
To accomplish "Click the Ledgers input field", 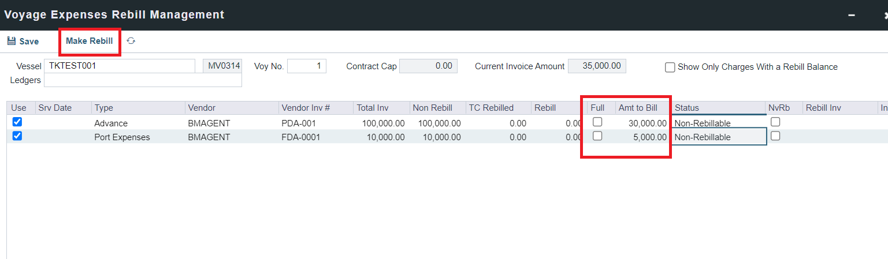I will pos(143,80).
